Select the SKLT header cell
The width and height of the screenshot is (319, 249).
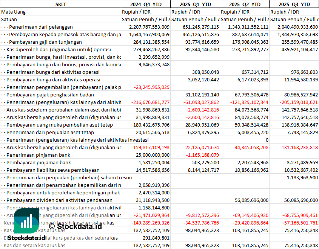click(60, 4)
